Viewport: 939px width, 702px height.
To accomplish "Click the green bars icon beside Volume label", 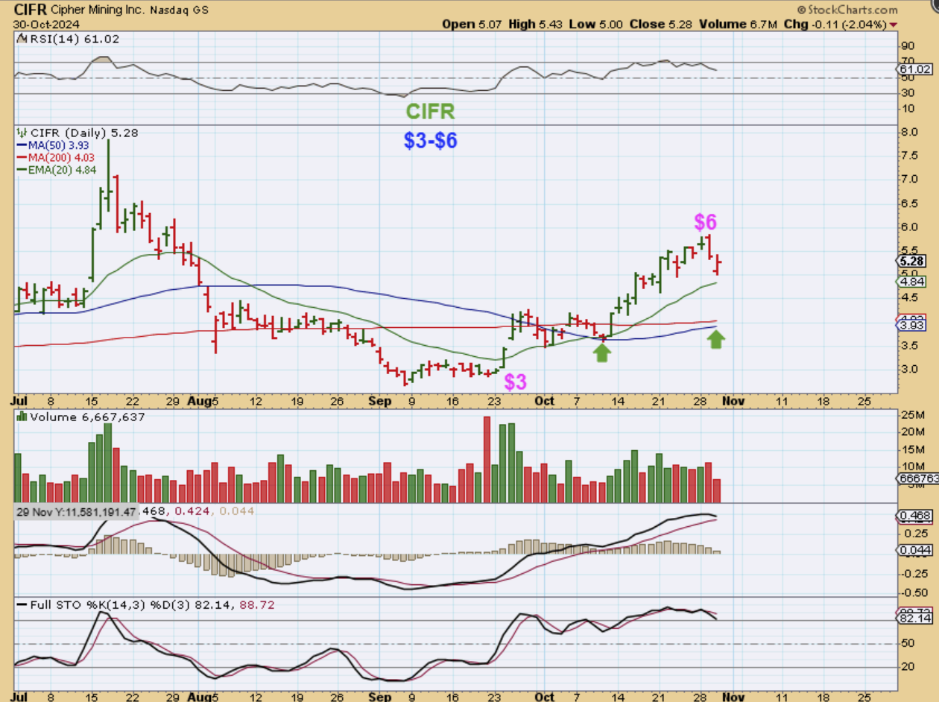I will (20, 417).
